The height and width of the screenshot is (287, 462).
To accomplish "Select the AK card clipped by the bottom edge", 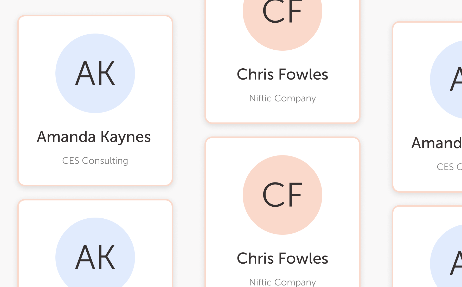I will (x=95, y=243).
